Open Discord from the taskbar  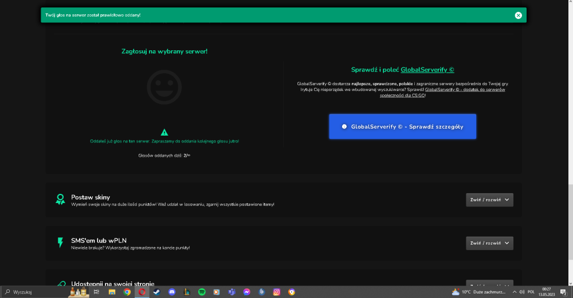coord(172,292)
